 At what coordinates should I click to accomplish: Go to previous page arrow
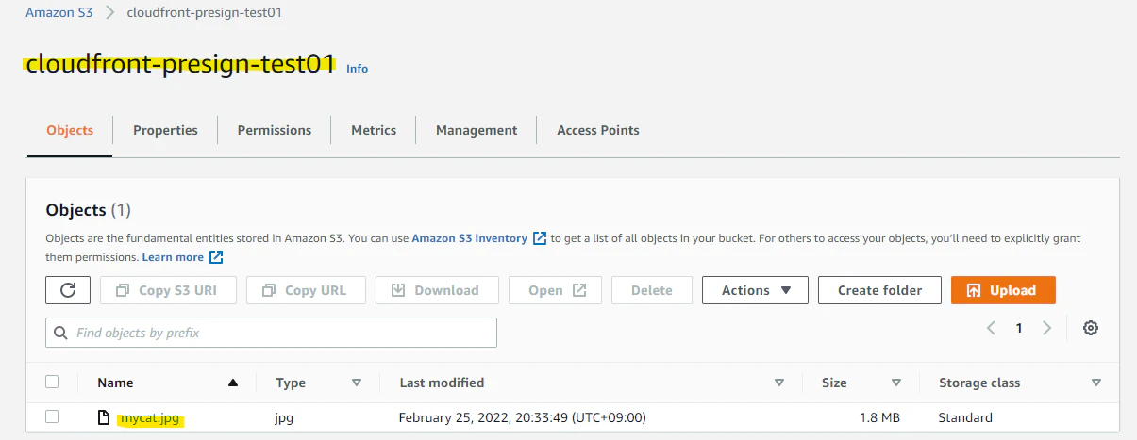(992, 328)
